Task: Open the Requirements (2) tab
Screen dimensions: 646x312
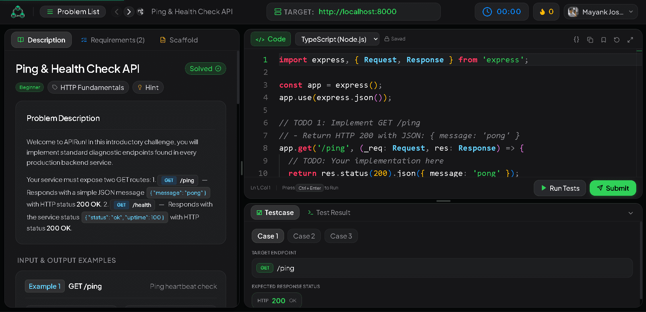Action: tap(113, 40)
